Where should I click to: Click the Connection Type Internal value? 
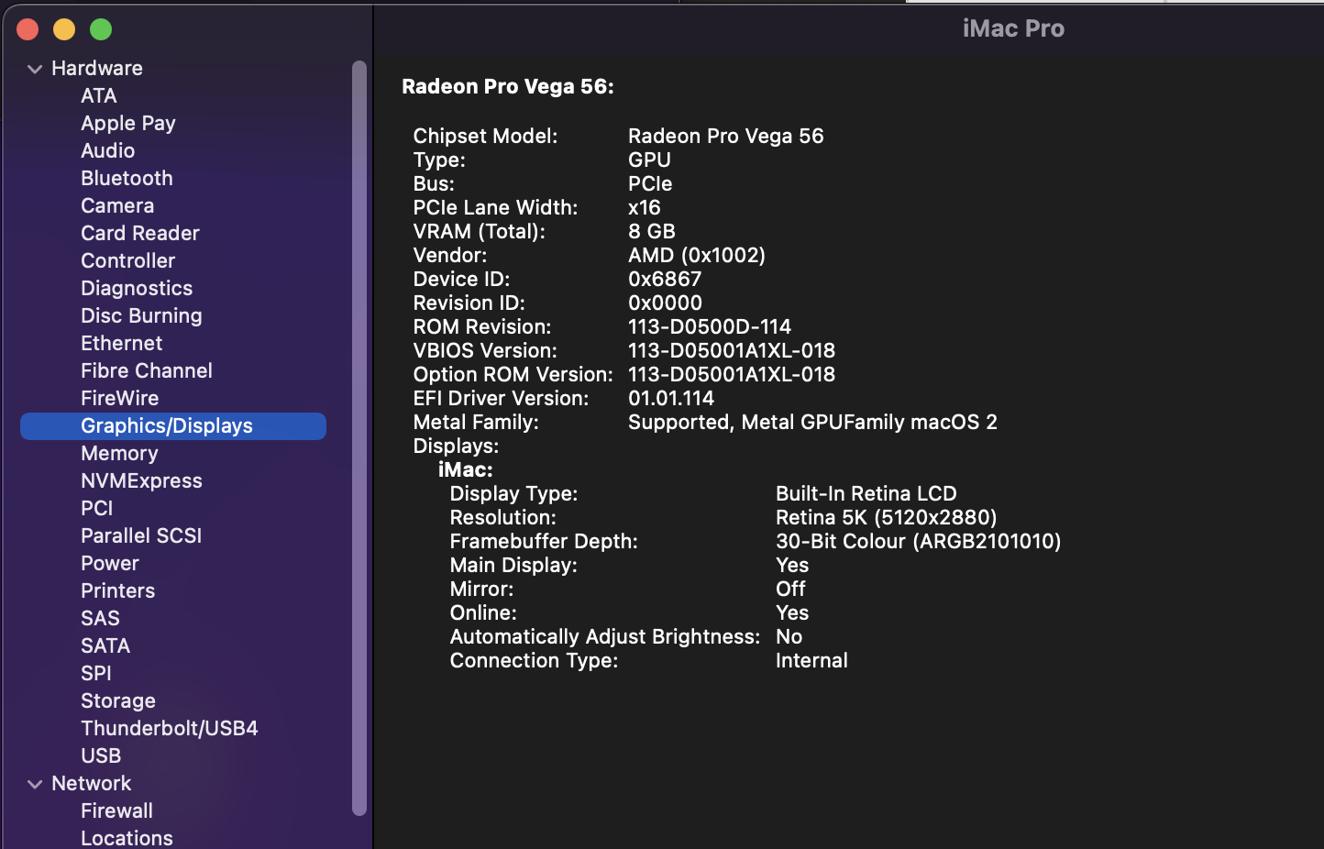tap(811, 660)
